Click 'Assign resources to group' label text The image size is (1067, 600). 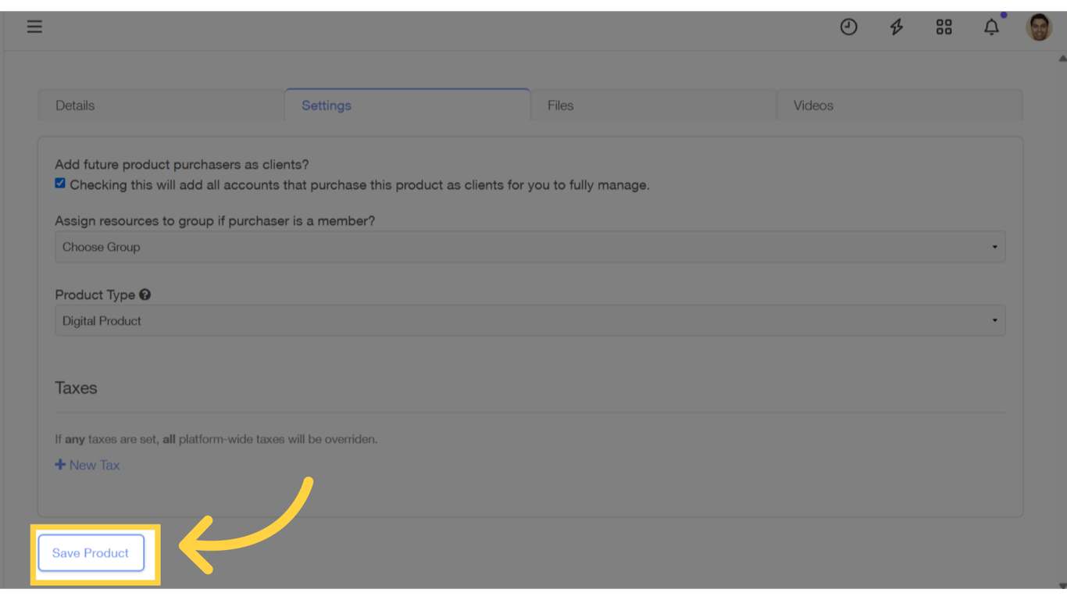[x=215, y=221]
